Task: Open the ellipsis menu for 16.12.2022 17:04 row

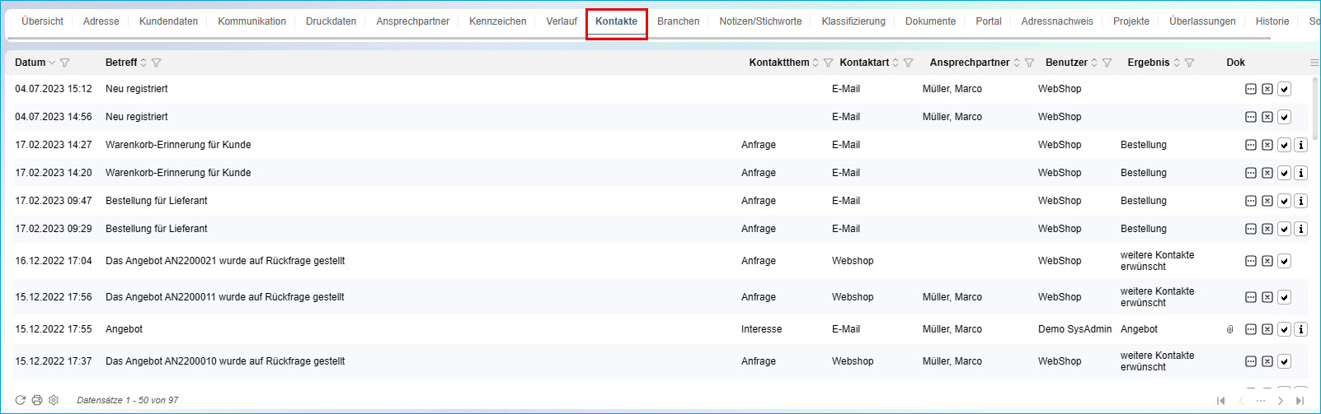Action: [x=1251, y=261]
